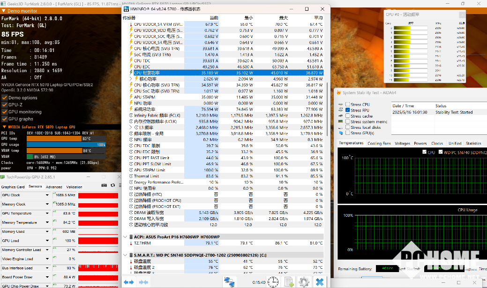Check the Stress local disks option

click(x=348, y=127)
